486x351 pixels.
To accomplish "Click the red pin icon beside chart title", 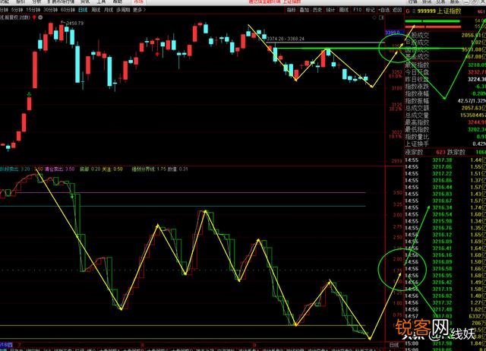I will coord(34,17).
